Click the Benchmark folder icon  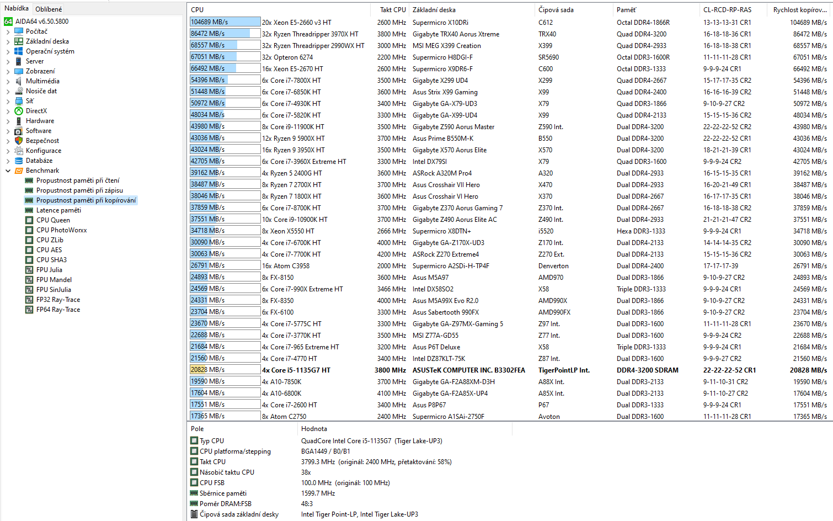point(19,171)
